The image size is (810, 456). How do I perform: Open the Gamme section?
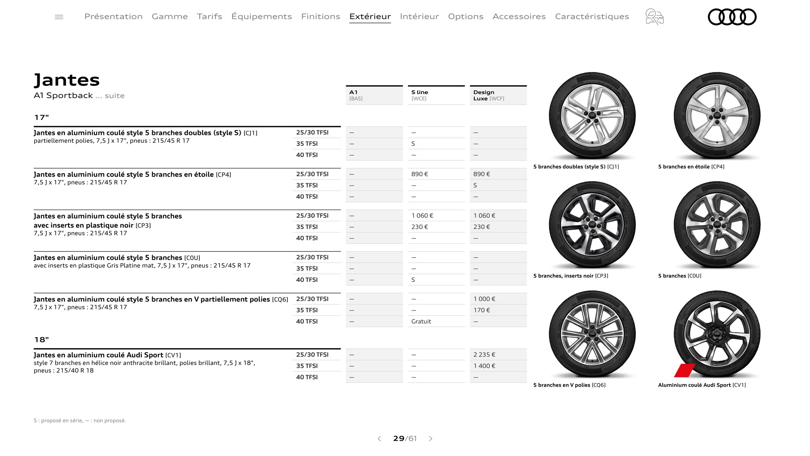point(170,16)
